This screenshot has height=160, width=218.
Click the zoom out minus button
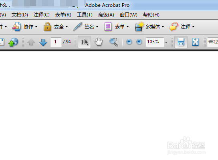click(129, 42)
